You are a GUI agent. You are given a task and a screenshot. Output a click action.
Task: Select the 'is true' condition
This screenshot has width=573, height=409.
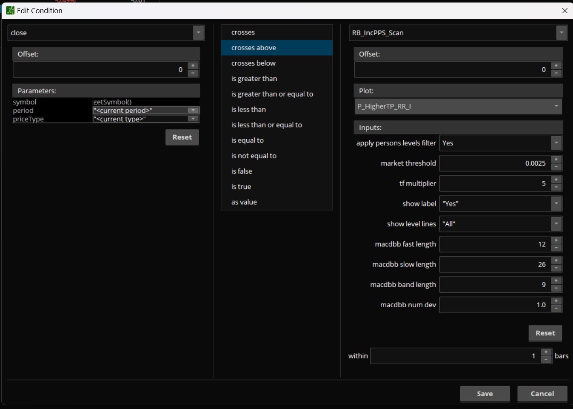click(x=241, y=186)
